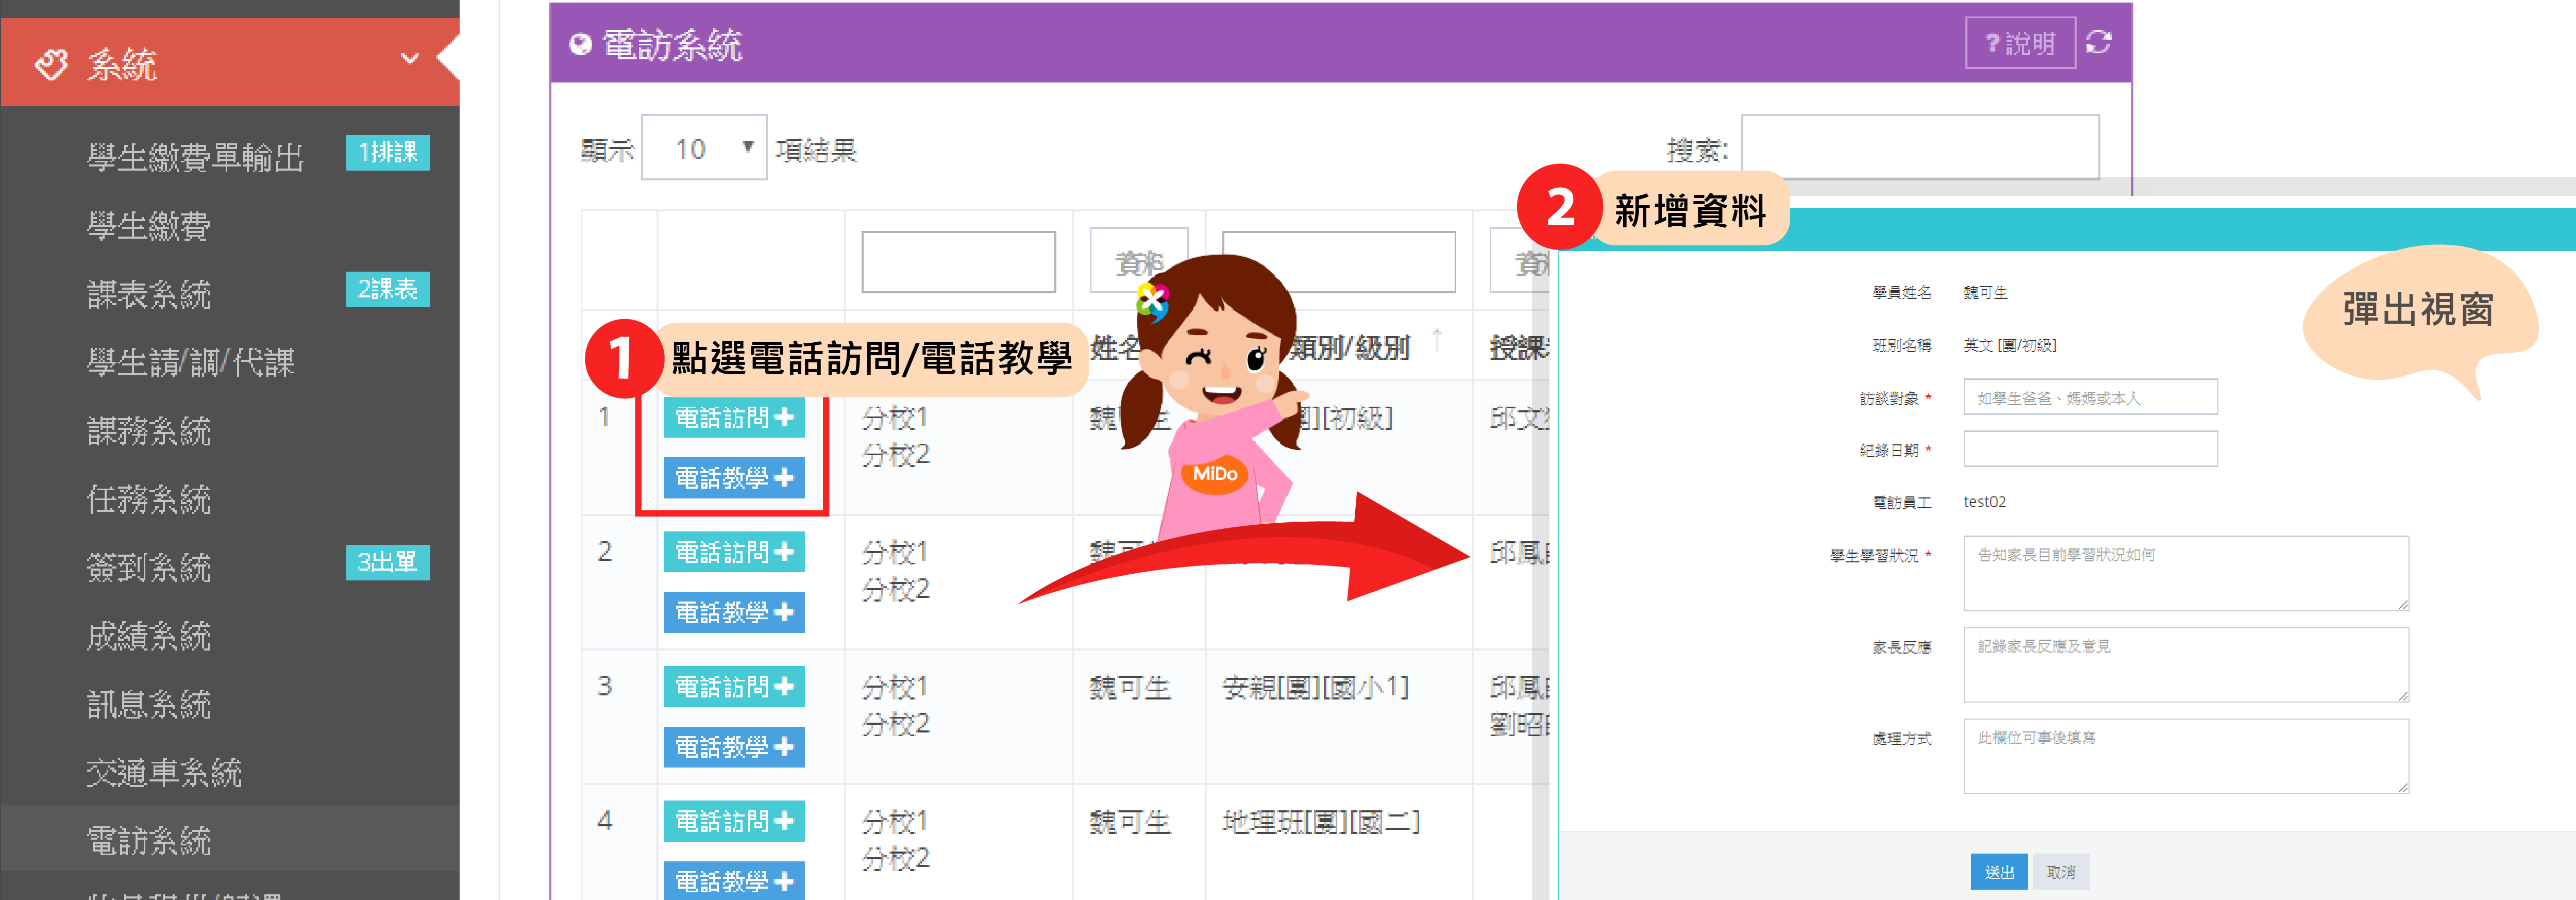Screen dimensions: 2576x900
Task: Click the refresh icon in purple header
Action: [2098, 42]
